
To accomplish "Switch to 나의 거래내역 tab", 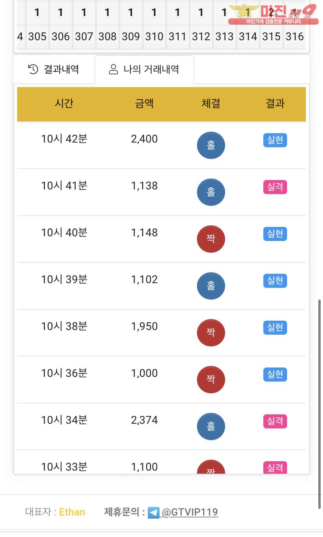I will 144,70.
